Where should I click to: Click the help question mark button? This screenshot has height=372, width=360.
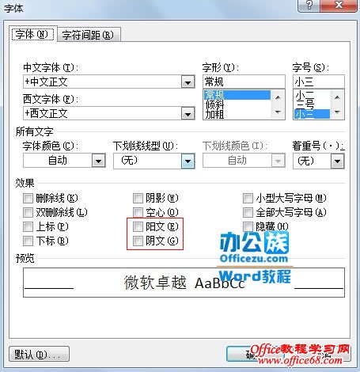point(309,5)
